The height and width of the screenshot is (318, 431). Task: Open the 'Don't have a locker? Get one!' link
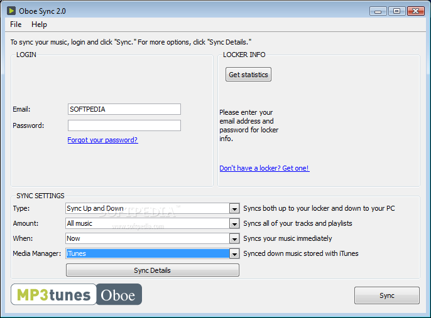tap(265, 168)
